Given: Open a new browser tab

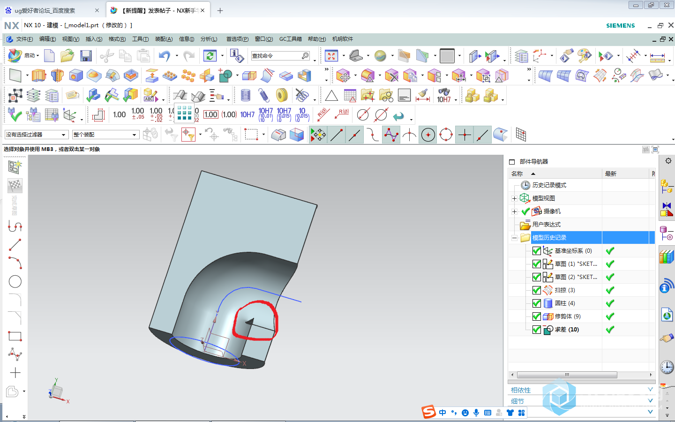Looking at the screenshot, I should [220, 10].
